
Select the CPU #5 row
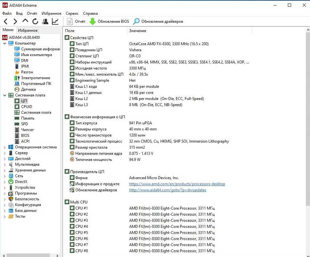(x=142, y=233)
